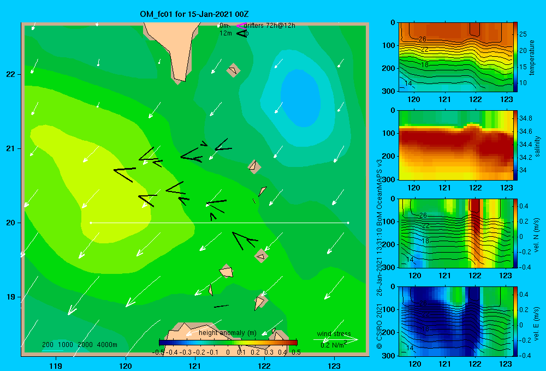Click the 'height anomaly (m)' label
This screenshot has width=546, height=371.
[228, 333]
